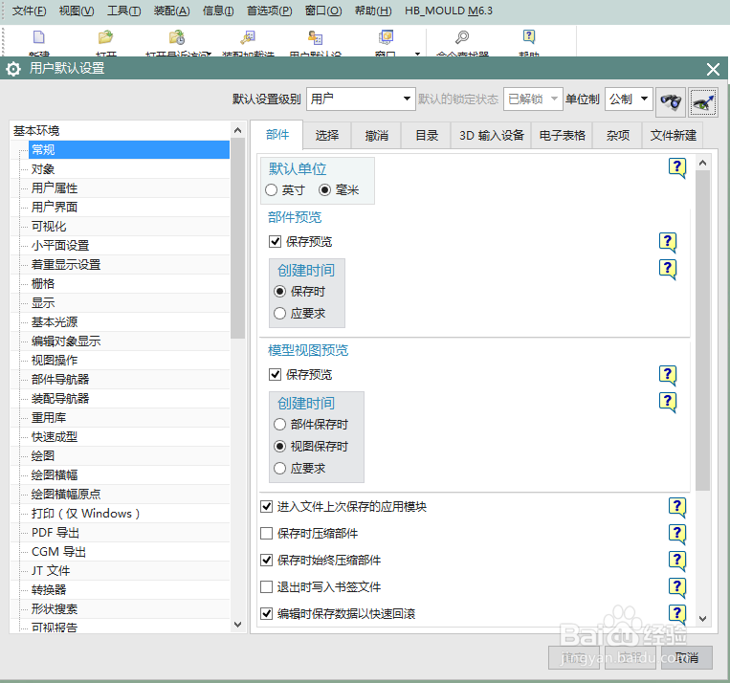Select 用户界面 in the tree

tap(54, 207)
